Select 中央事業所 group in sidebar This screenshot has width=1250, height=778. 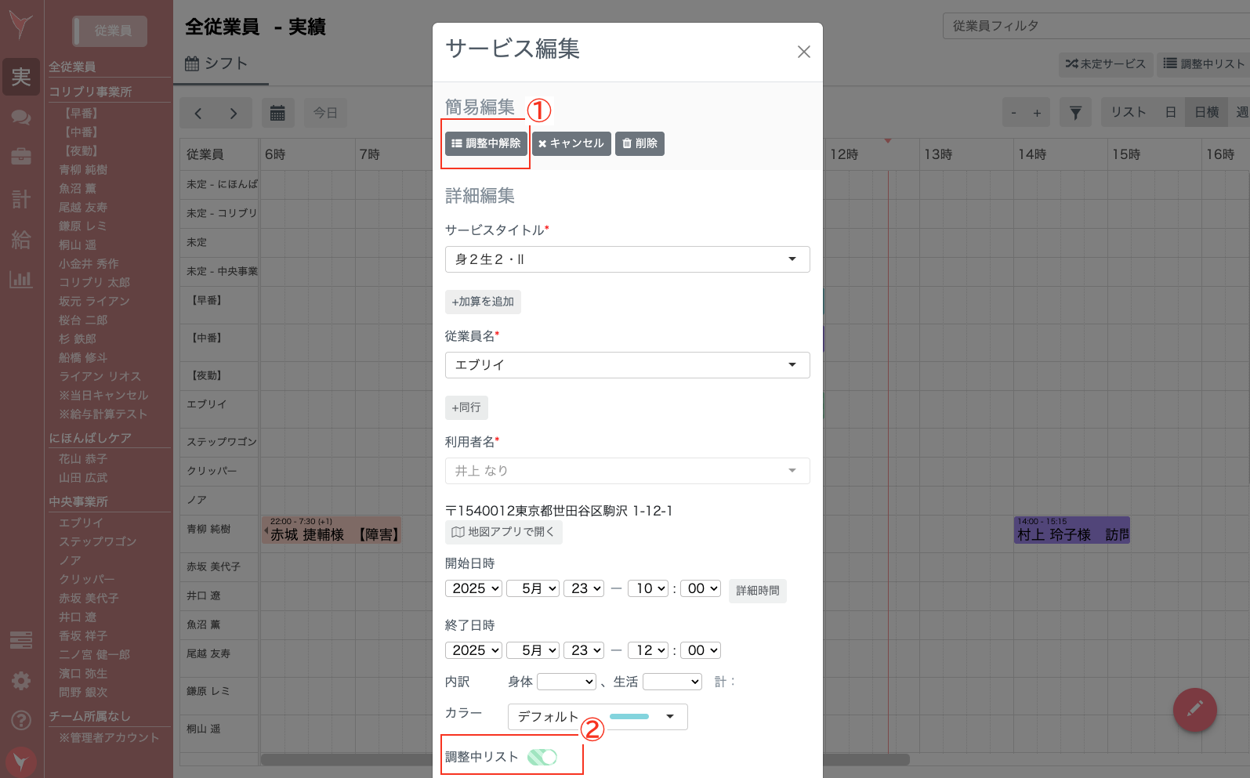78,502
